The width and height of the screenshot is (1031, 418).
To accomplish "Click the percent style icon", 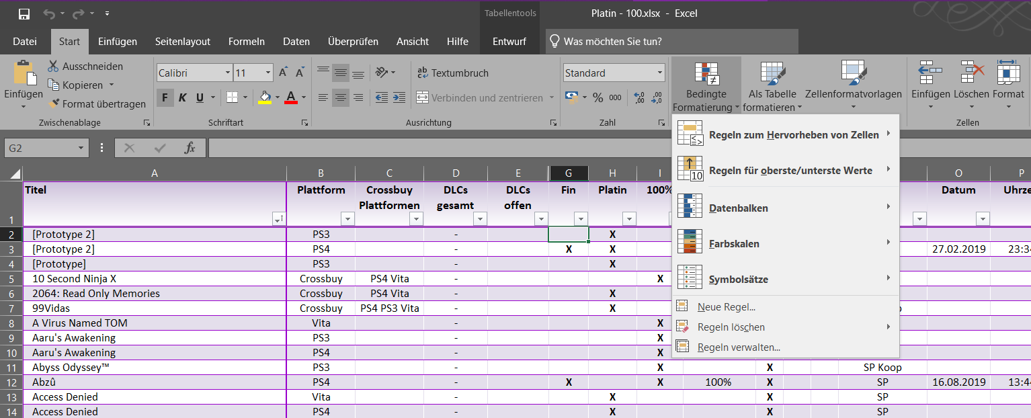I will [x=597, y=97].
